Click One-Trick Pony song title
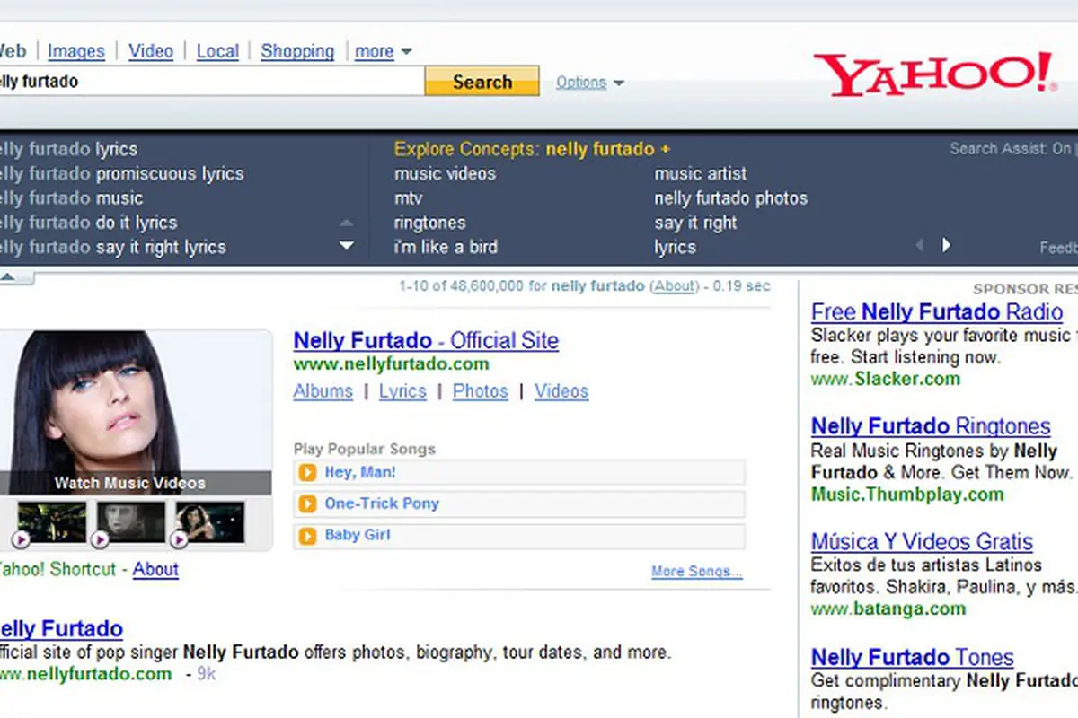Viewport: 1078px width, 718px height. coord(382,503)
